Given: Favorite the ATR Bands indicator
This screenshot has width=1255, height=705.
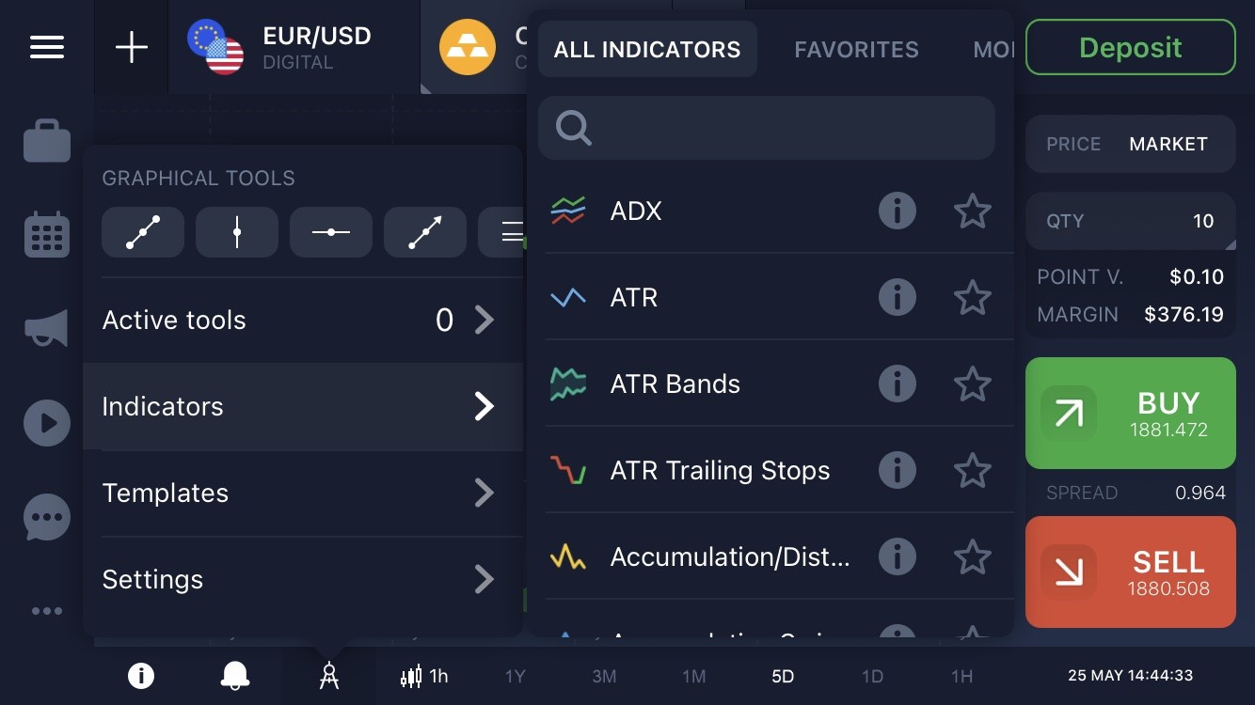Looking at the screenshot, I should 973,384.
